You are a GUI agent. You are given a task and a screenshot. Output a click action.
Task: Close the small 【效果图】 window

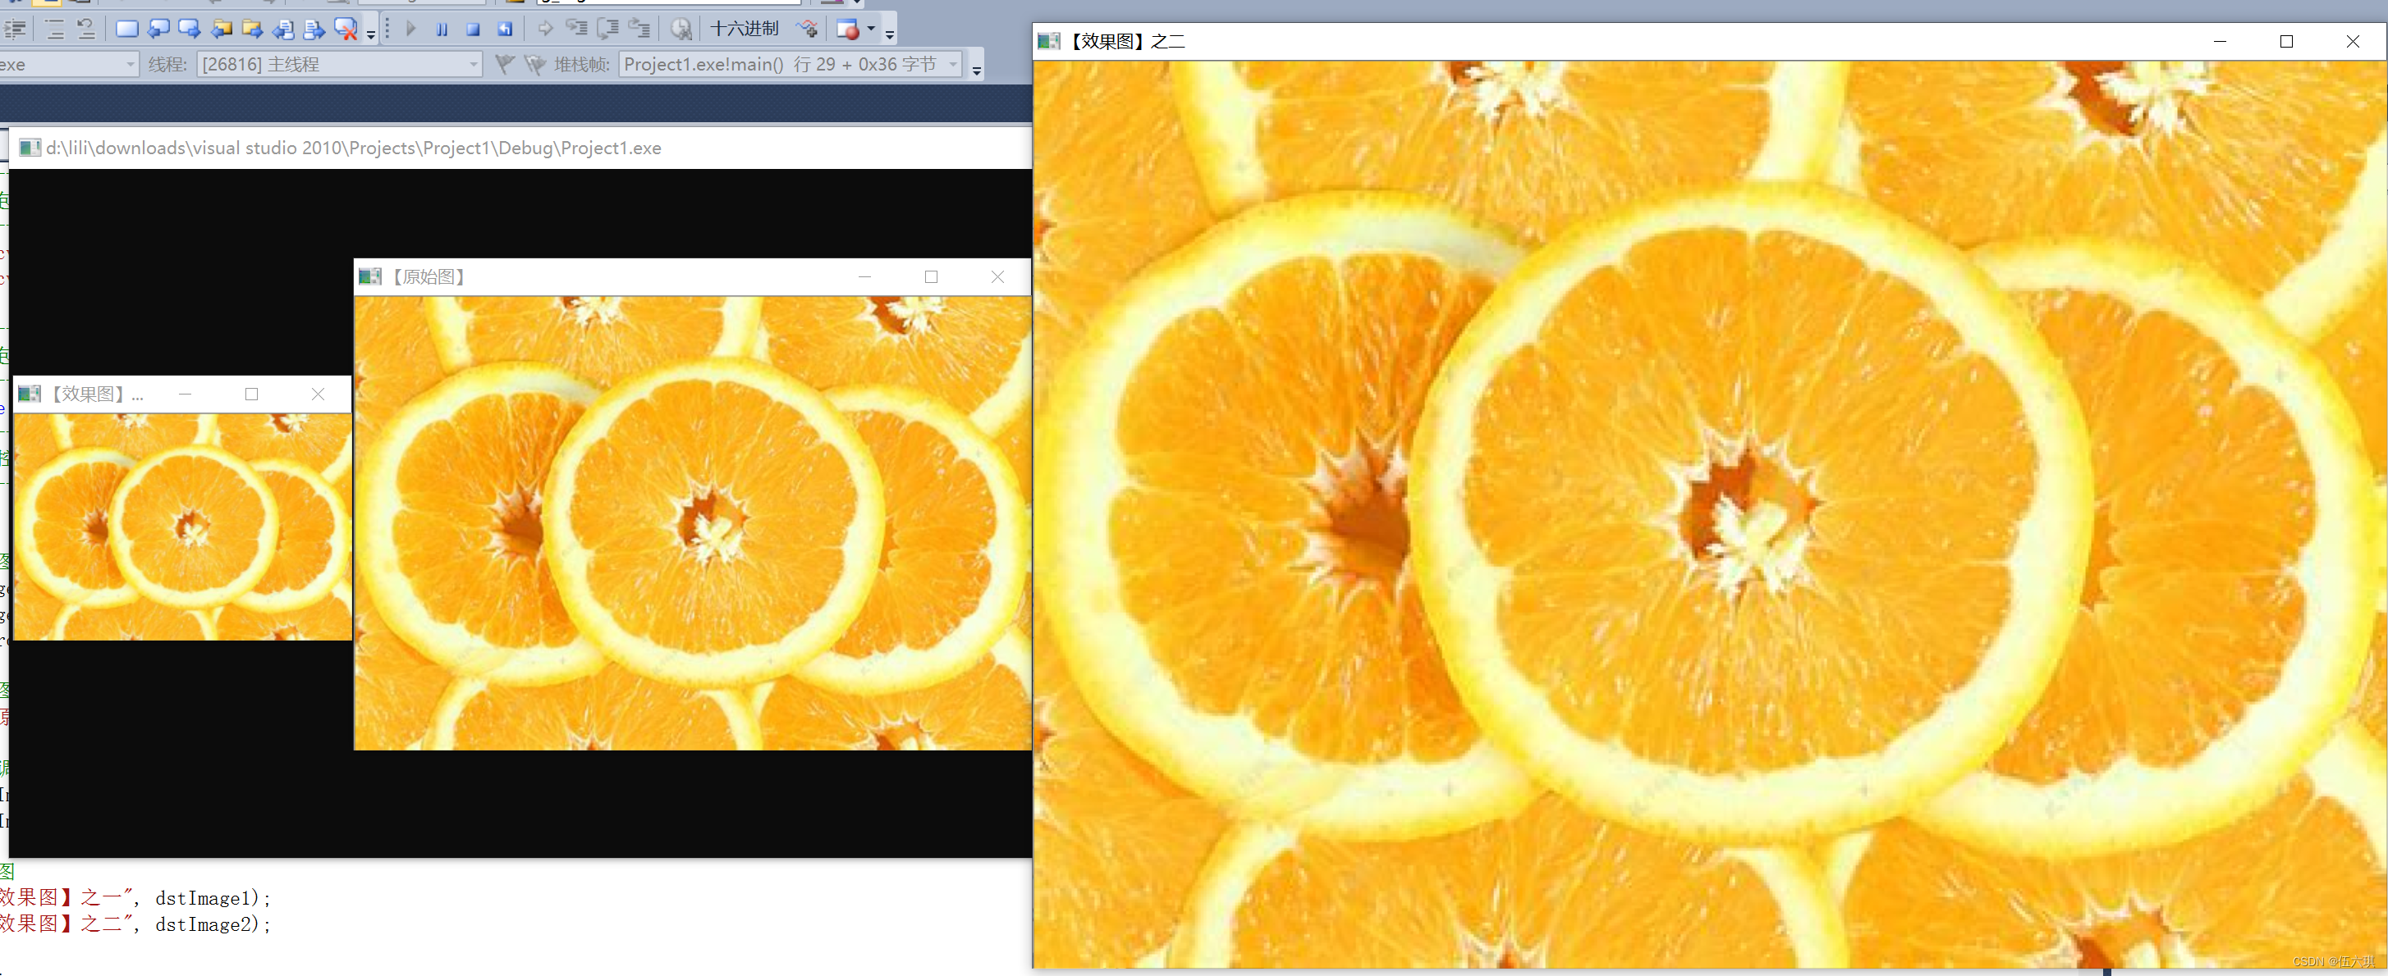click(318, 395)
